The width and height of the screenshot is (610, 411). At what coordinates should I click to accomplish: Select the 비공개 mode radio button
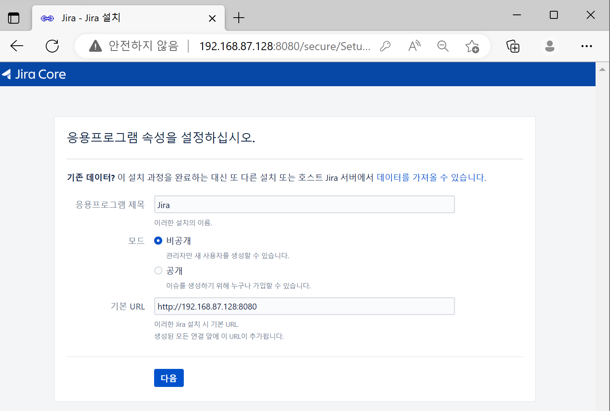[158, 241]
